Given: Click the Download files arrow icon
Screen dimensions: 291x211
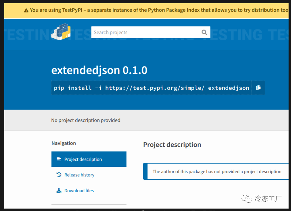Looking at the screenshot, I should click(x=59, y=190).
